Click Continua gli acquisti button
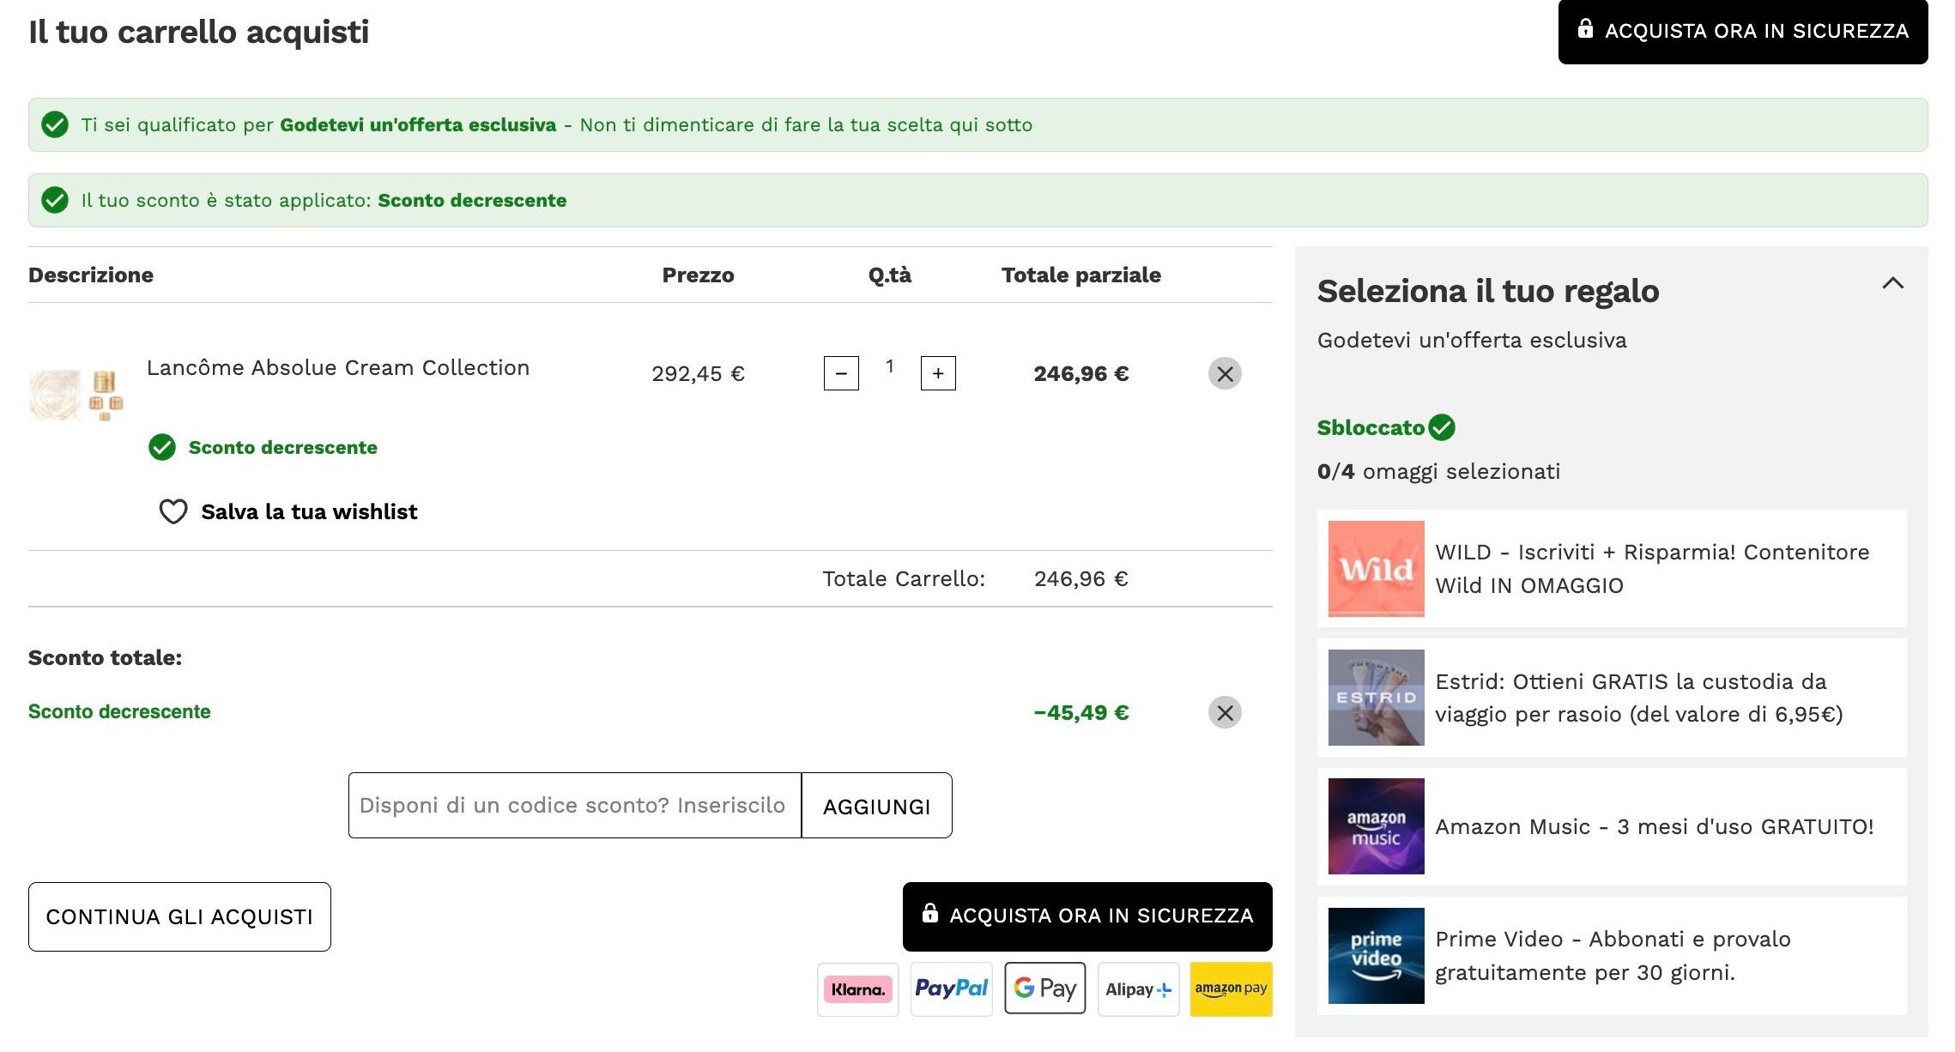 click(179, 916)
